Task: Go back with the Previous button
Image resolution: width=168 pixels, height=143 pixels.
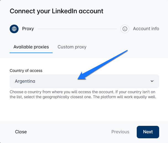Action: pyautogui.click(x=120, y=132)
